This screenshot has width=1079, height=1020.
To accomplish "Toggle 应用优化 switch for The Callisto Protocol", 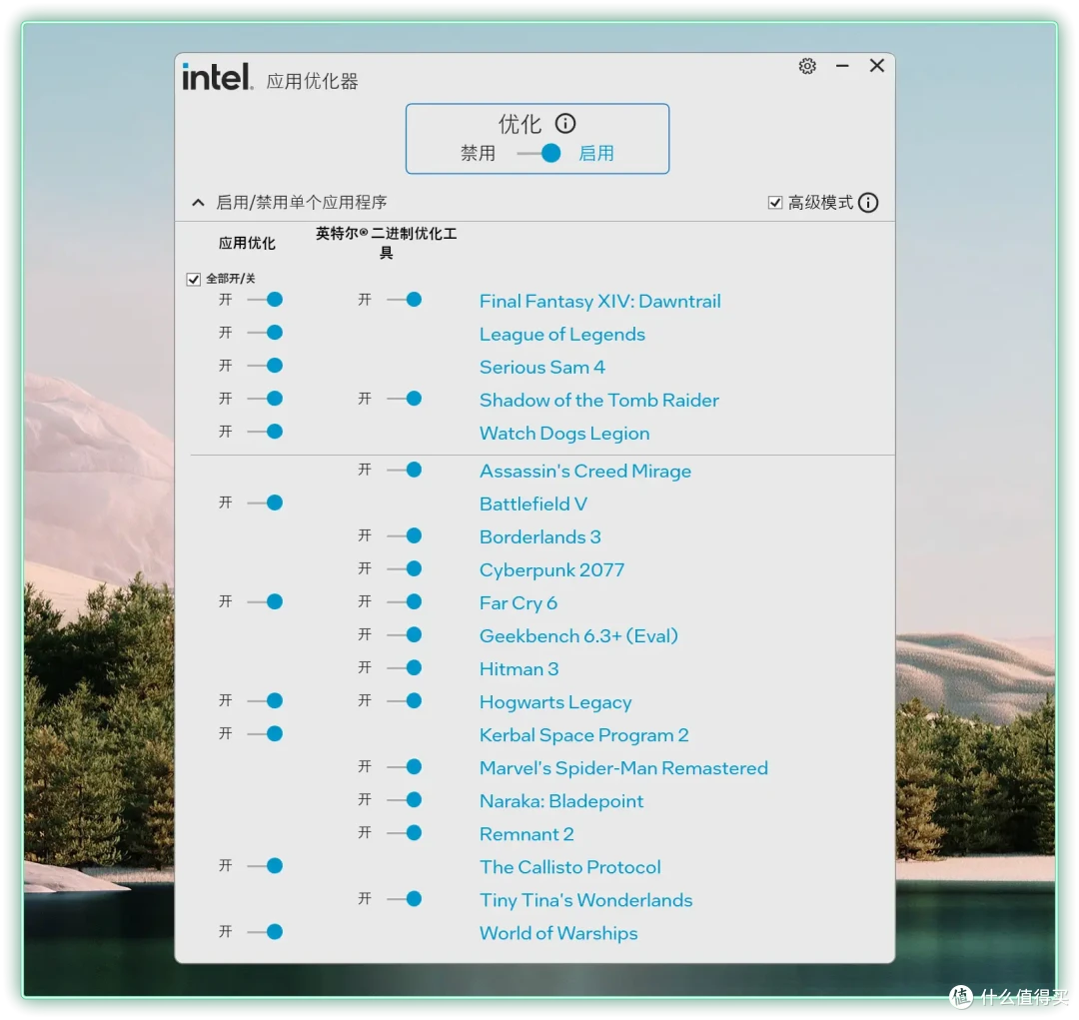I will click(x=266, y=866).
